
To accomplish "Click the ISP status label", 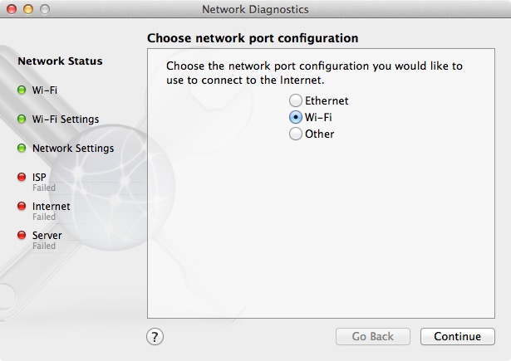I will tap(39, 177).
